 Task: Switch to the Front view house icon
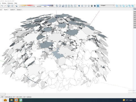63,6
